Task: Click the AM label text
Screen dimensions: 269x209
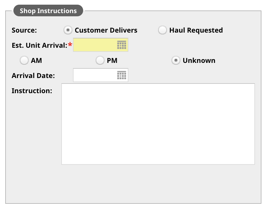Action: [x=36, y=61]
